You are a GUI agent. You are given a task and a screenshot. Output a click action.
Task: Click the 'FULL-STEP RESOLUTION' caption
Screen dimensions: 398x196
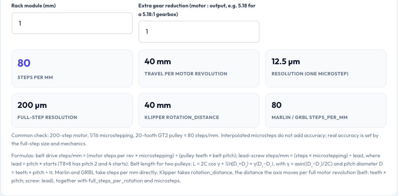pos(47,117)
